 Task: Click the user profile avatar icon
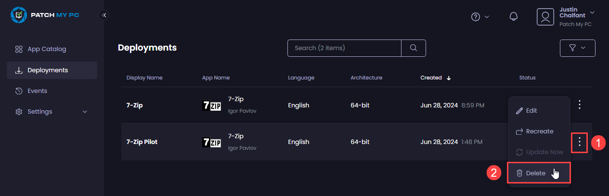click(x=545, y=17)
